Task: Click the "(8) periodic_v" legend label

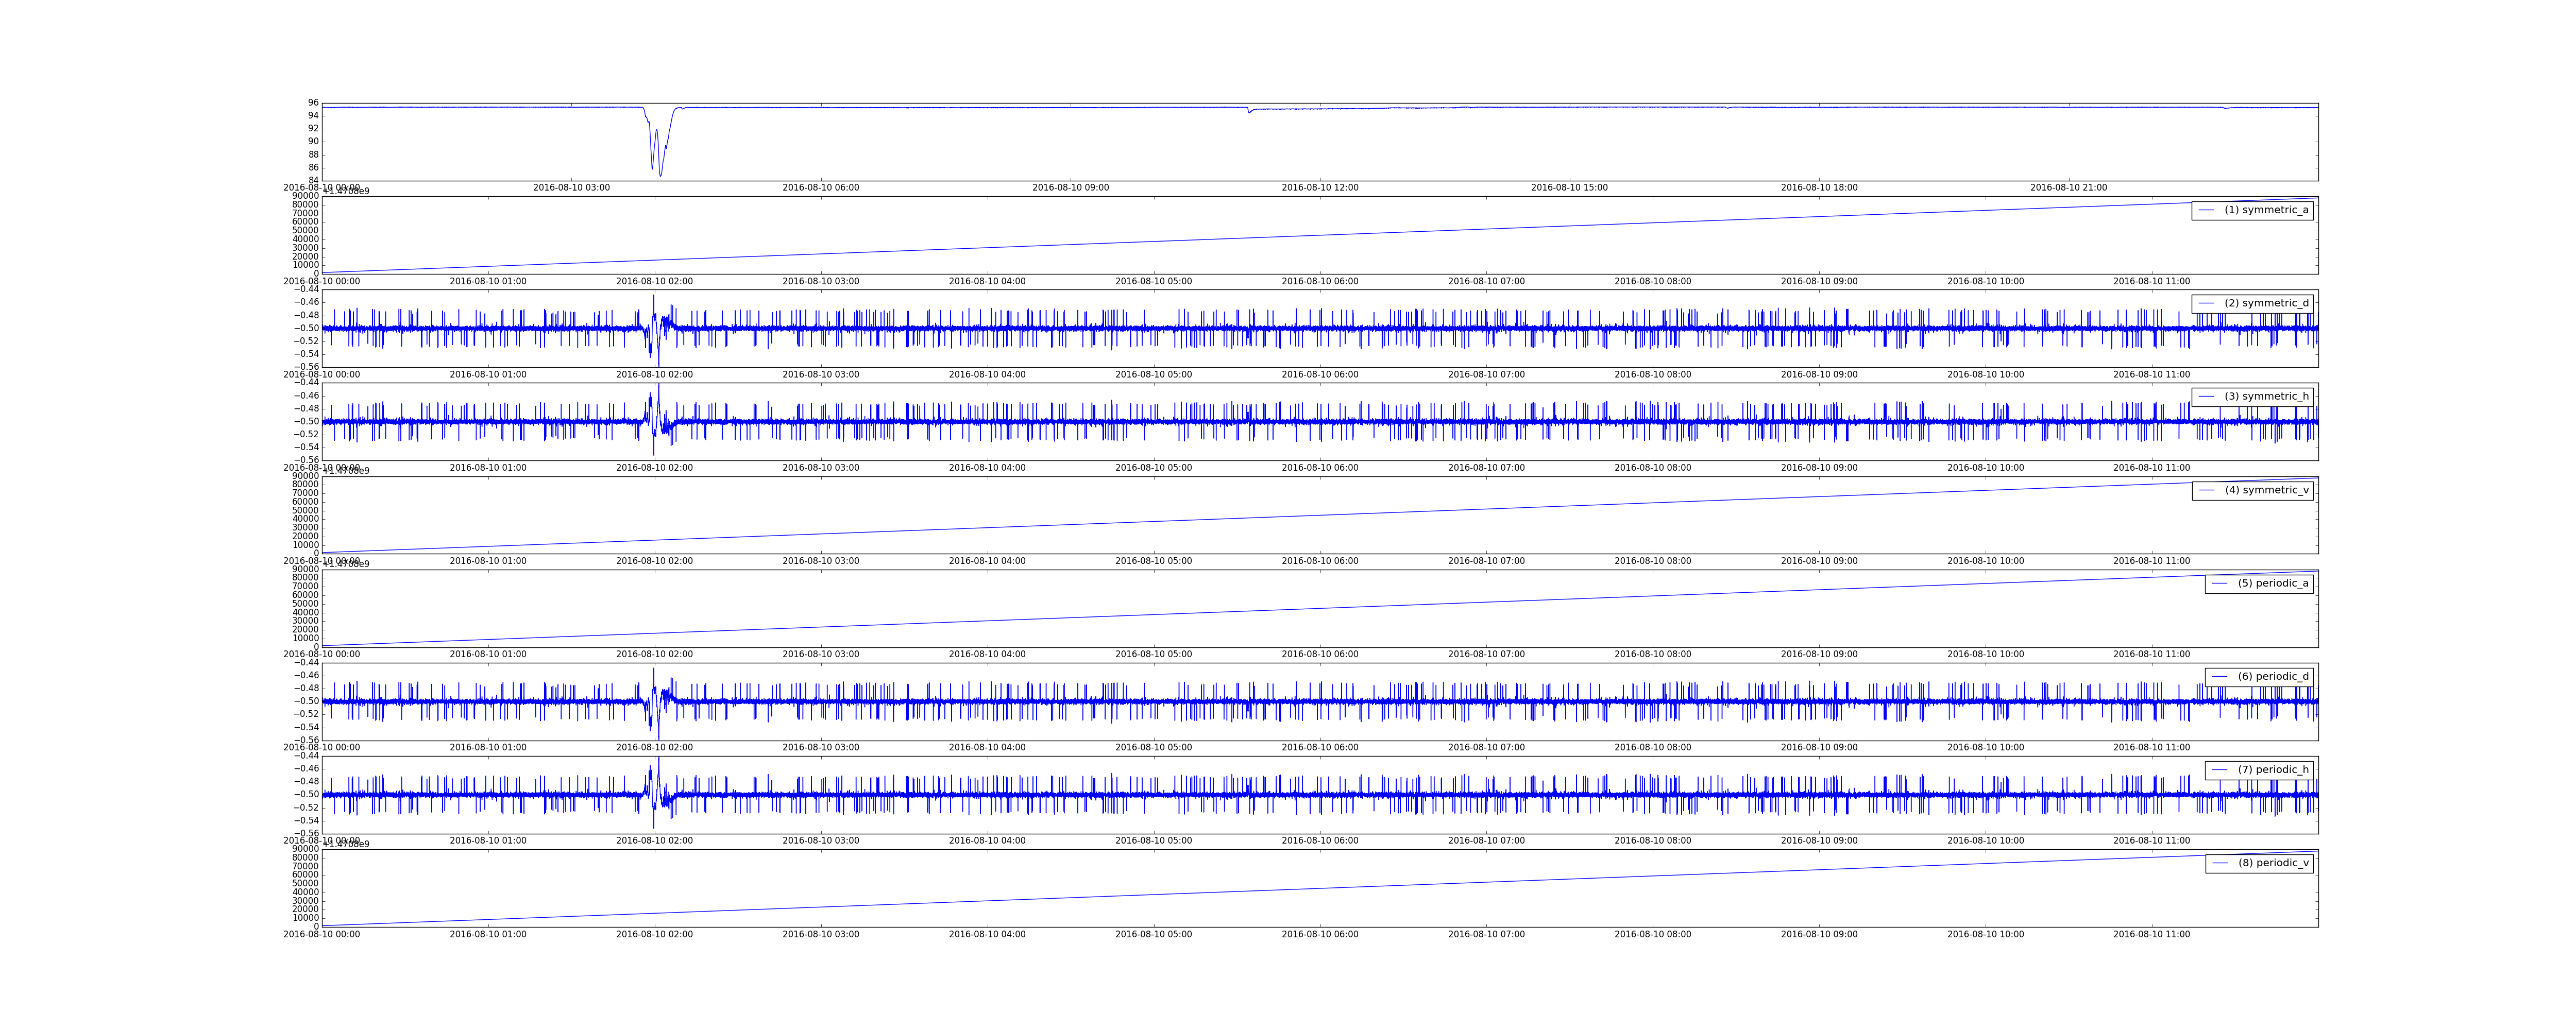Action: [x=2273, y=863]
